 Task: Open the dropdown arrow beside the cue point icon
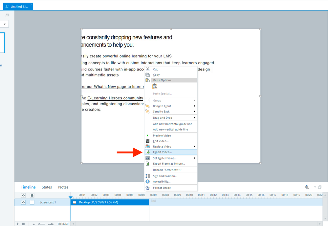(x=315, y=187)
